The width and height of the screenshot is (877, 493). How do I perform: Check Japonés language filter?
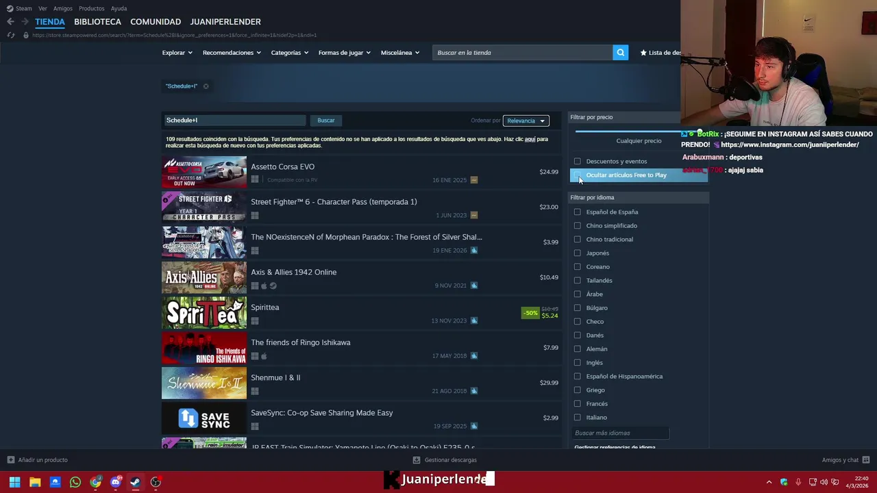click(578, 253)
